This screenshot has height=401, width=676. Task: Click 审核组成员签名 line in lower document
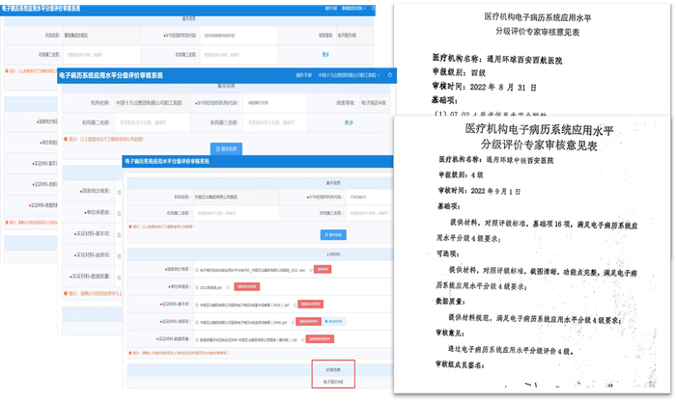[x=460, y=365]
